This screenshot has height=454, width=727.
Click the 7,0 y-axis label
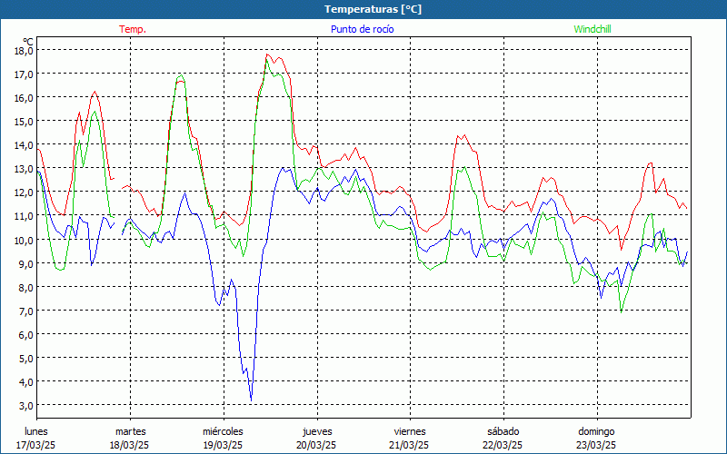pos(24,311)
